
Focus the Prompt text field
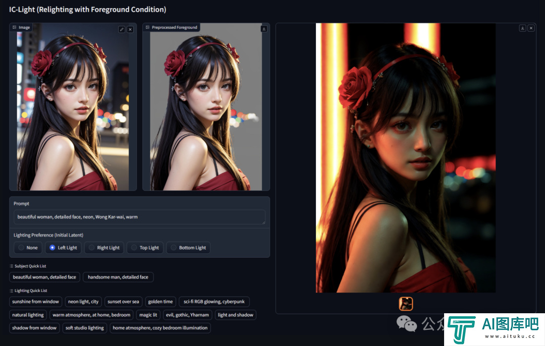pyautogui.click(x=139, y=217)
